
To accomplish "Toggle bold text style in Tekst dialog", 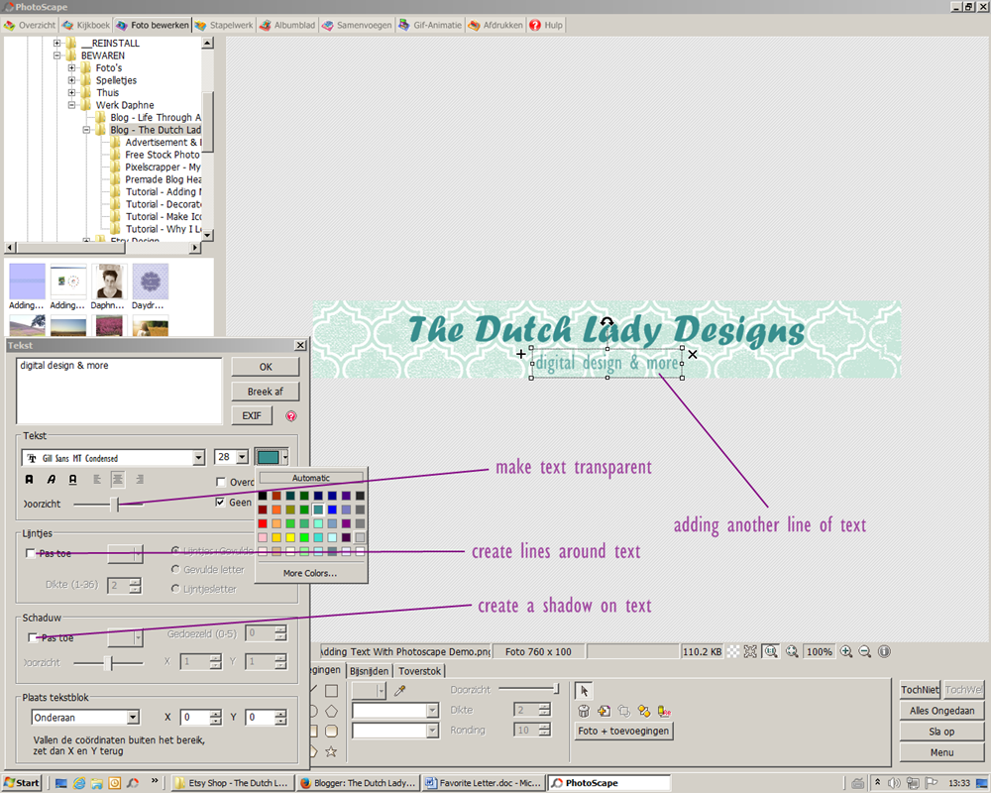I will tap(29, 480).
